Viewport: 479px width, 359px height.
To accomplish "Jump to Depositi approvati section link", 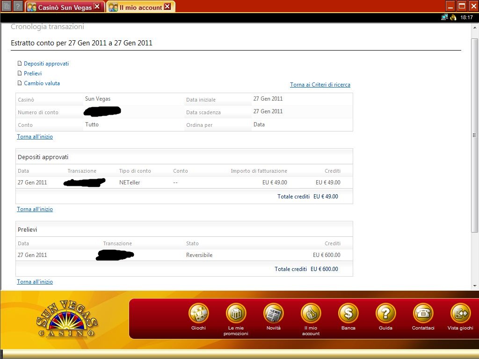I will click(46, 64).
